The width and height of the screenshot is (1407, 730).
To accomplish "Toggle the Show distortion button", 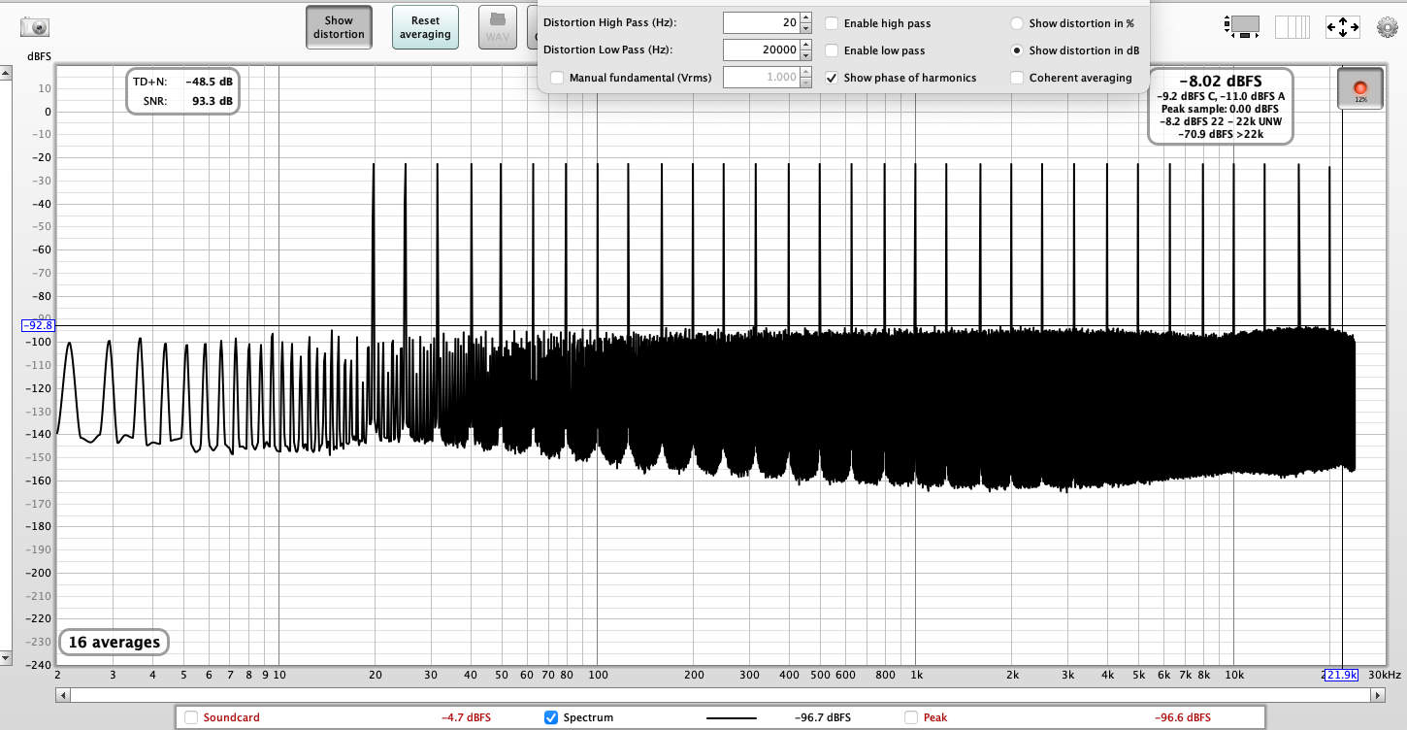I will [x=339, y=27].
